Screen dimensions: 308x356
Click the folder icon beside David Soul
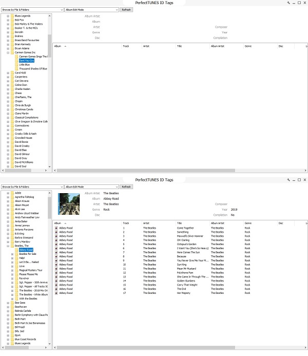click(12, 166)
